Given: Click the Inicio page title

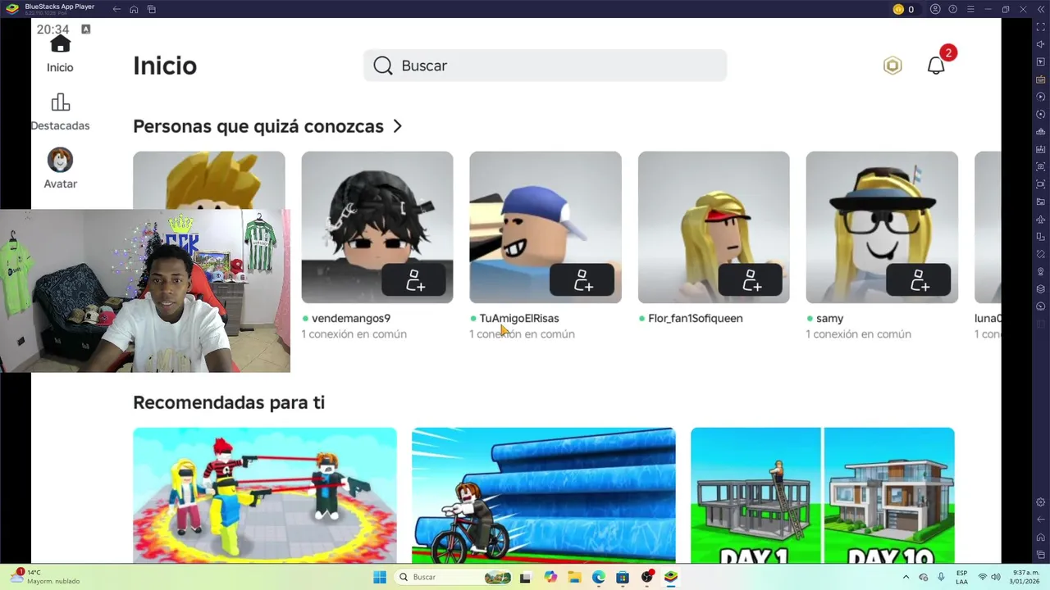Looking at the screenshot, I should pos(165,66).
